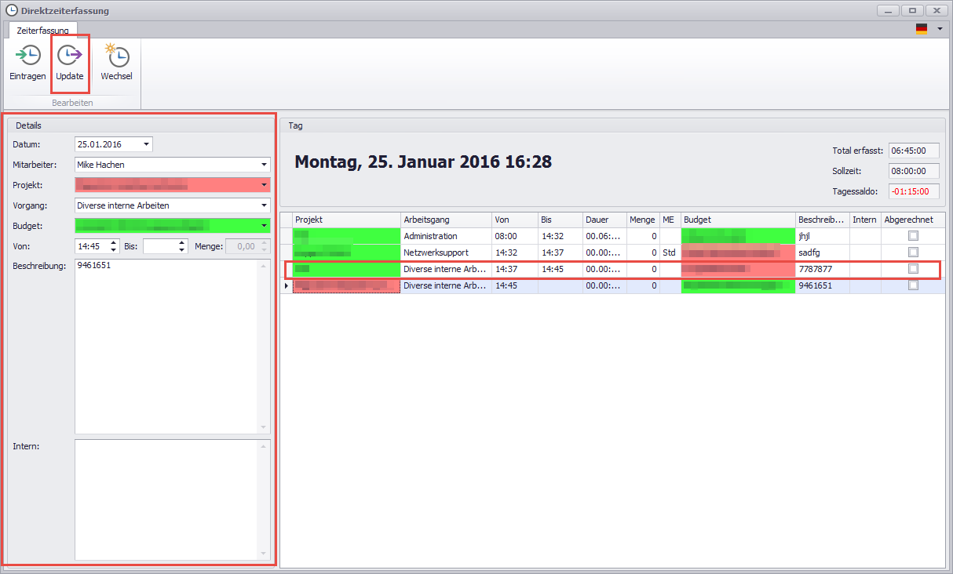Expand the Mitarbeiter dropdown
This screenshot has height=574, width=953.
click(x=264, y=165)
